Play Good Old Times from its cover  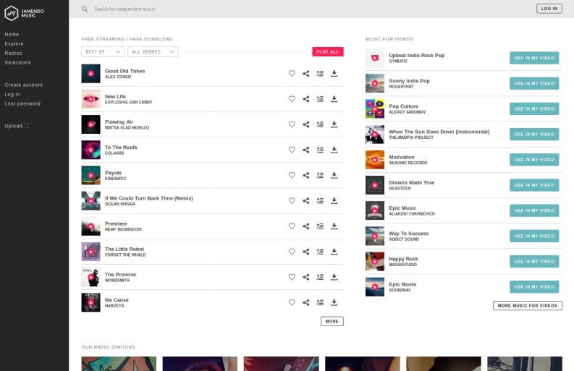point(90,74)
